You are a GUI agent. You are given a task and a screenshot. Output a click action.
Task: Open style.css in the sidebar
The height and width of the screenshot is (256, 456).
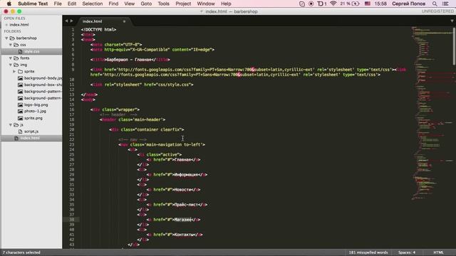coord(31,51)
